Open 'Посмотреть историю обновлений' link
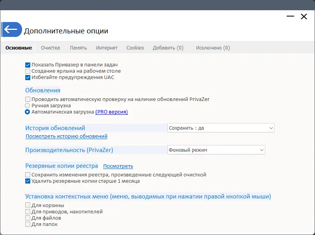 (x=65, y=136)
